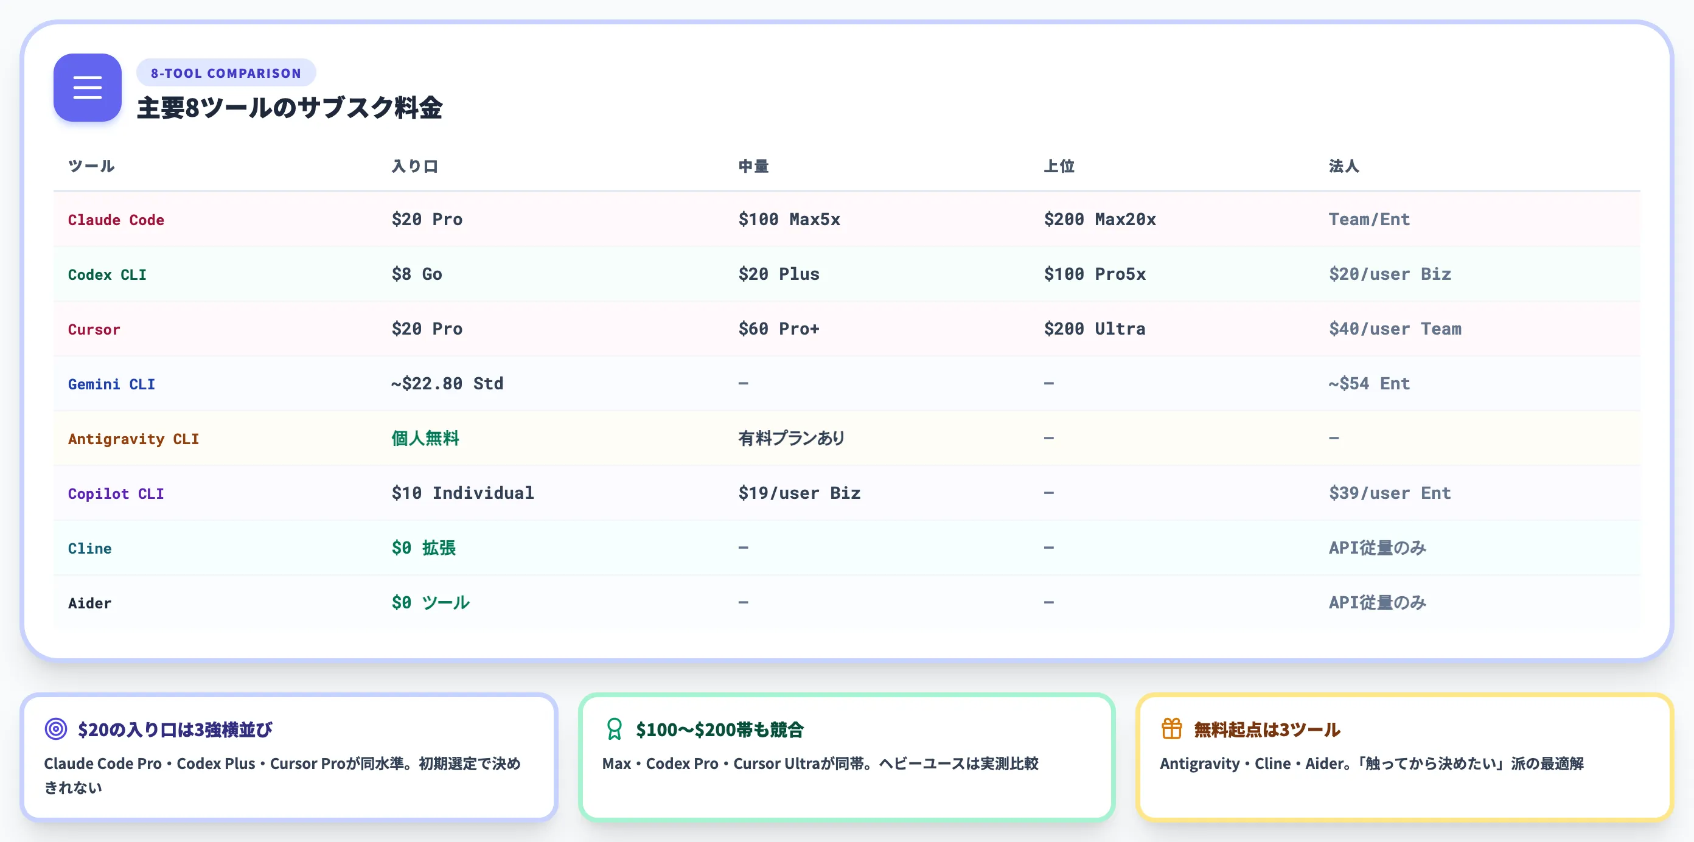This screenshot has width=1694, height=842.
Task: Click the $0 拡張 cell
Action: (424, 548)
